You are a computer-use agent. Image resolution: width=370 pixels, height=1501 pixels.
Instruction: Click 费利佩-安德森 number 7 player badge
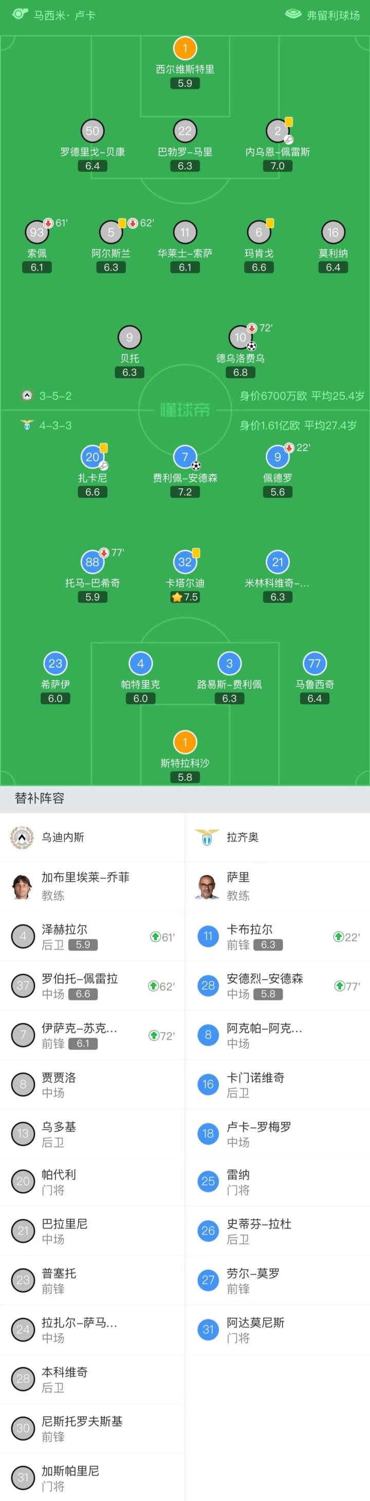click(185, 457)
